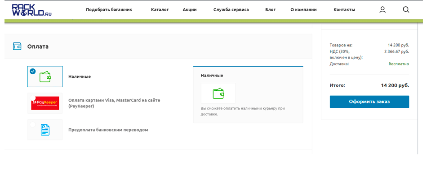Open Акции menu item

(x=190, y=10)
